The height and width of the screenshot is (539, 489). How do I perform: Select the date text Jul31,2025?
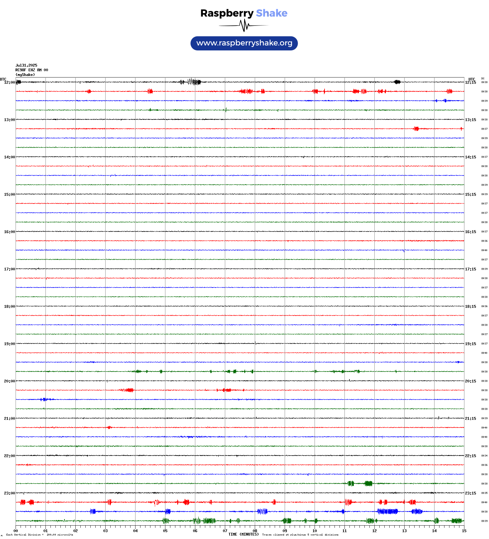pyautogui.click(x=26, y=65)
